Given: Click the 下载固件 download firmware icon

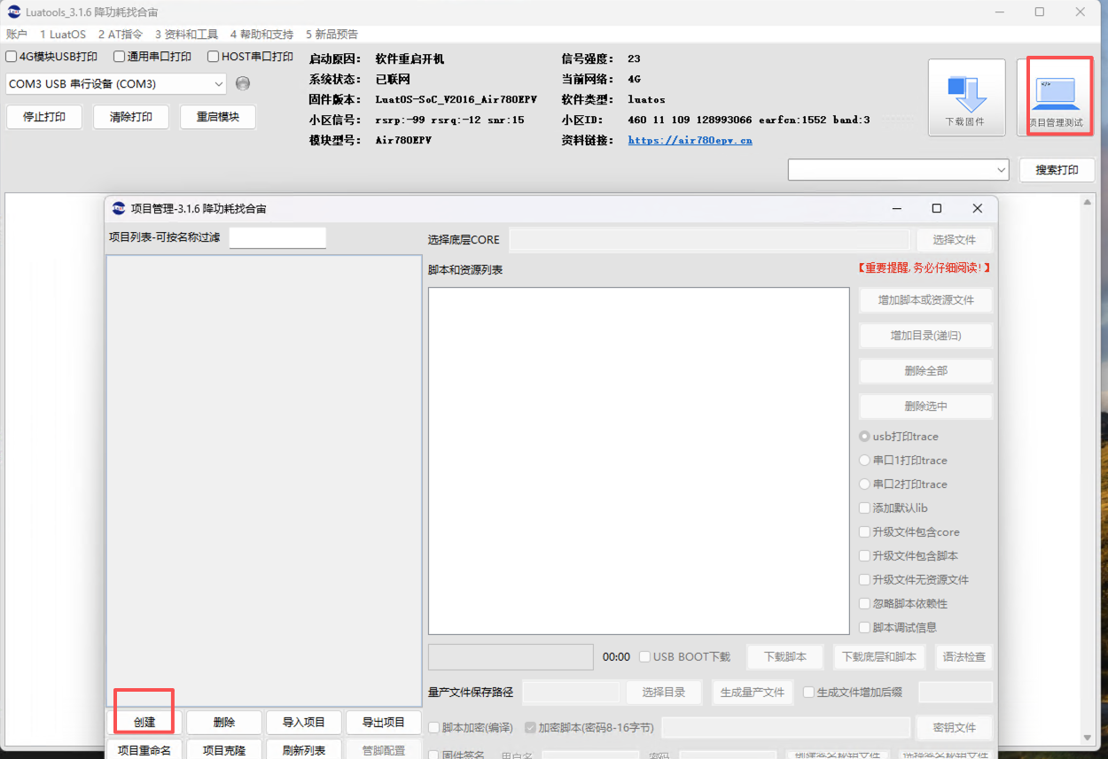Looking at the screenshot, I should click(x=966, y=96).
